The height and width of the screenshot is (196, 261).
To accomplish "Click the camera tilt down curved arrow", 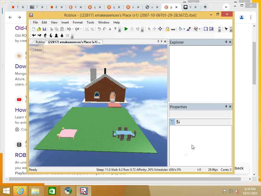I will (51, 35).
